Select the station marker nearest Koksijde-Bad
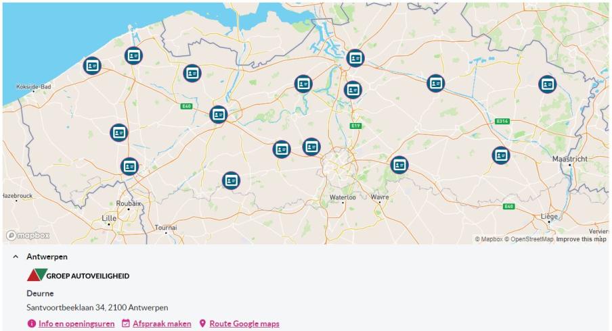The height and width of the screenshot is (331, 612). coord(92,66)
